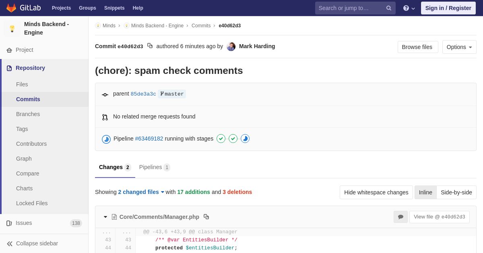Open the Projects menu in the navbar

click(x=61, y=8)
